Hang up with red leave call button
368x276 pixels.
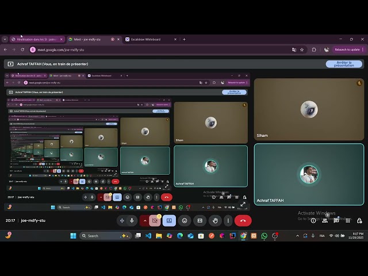point(243,220)
